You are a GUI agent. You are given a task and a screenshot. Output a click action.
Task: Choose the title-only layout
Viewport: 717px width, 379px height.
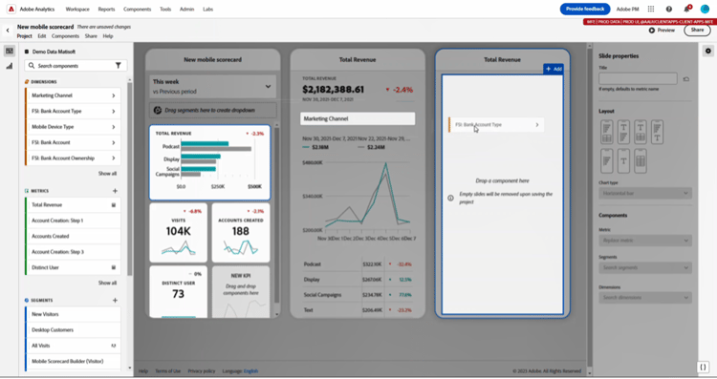coord(623,160)
